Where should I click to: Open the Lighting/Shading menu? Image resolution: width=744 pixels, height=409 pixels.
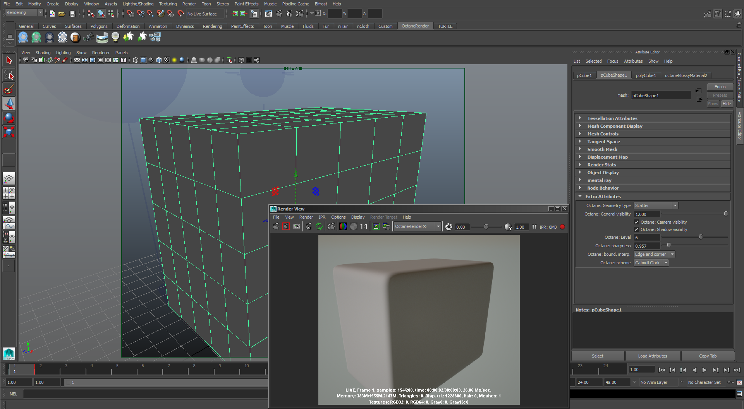[x=138, y=4]
